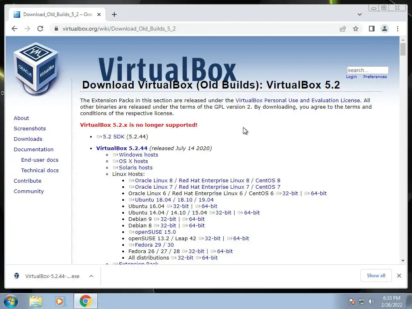Viewport: 412px width, 309px height.
Task: Open End-user docs in the sidebar
Action: [40, 160]
